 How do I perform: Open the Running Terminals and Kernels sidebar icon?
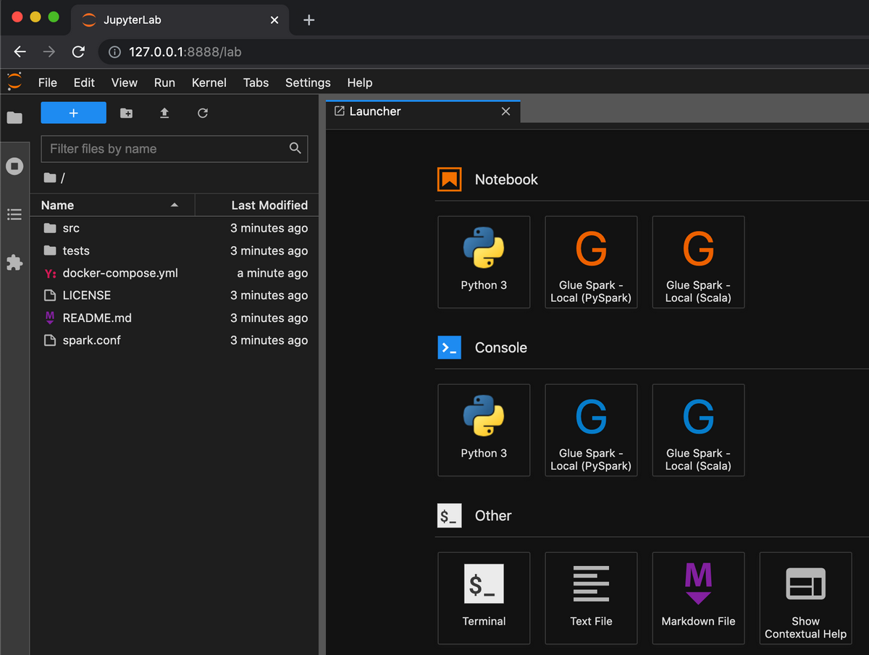14,166
